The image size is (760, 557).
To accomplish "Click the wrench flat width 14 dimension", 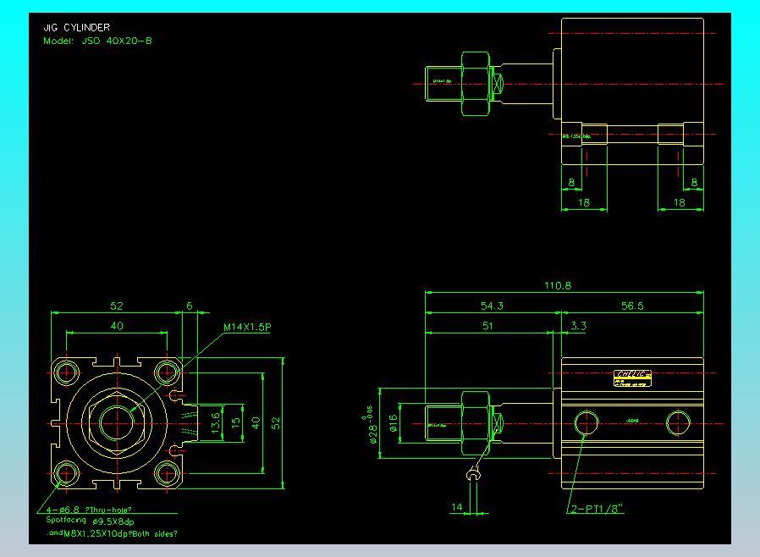I will 456,507.
